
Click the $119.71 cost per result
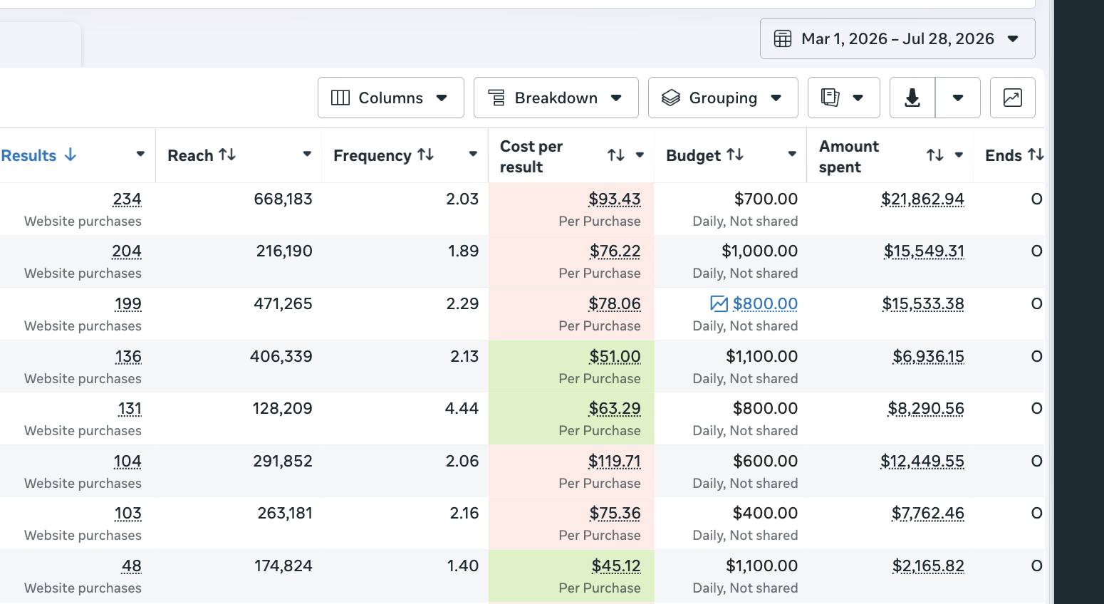point(615,462)
